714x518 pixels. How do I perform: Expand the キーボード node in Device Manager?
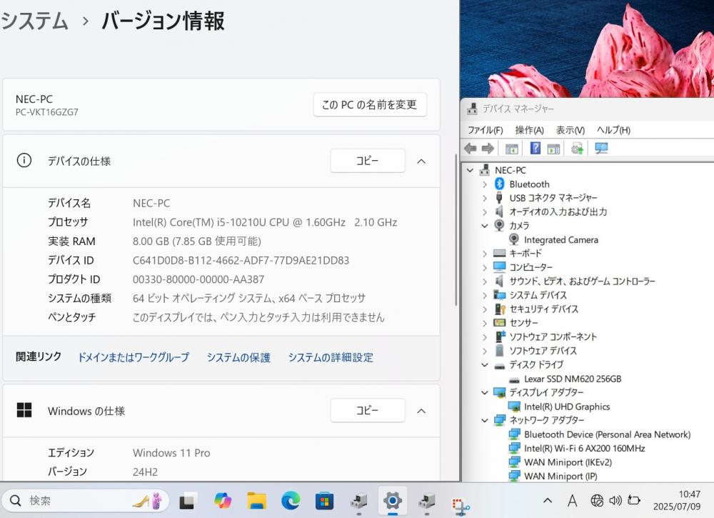(485, 254)
